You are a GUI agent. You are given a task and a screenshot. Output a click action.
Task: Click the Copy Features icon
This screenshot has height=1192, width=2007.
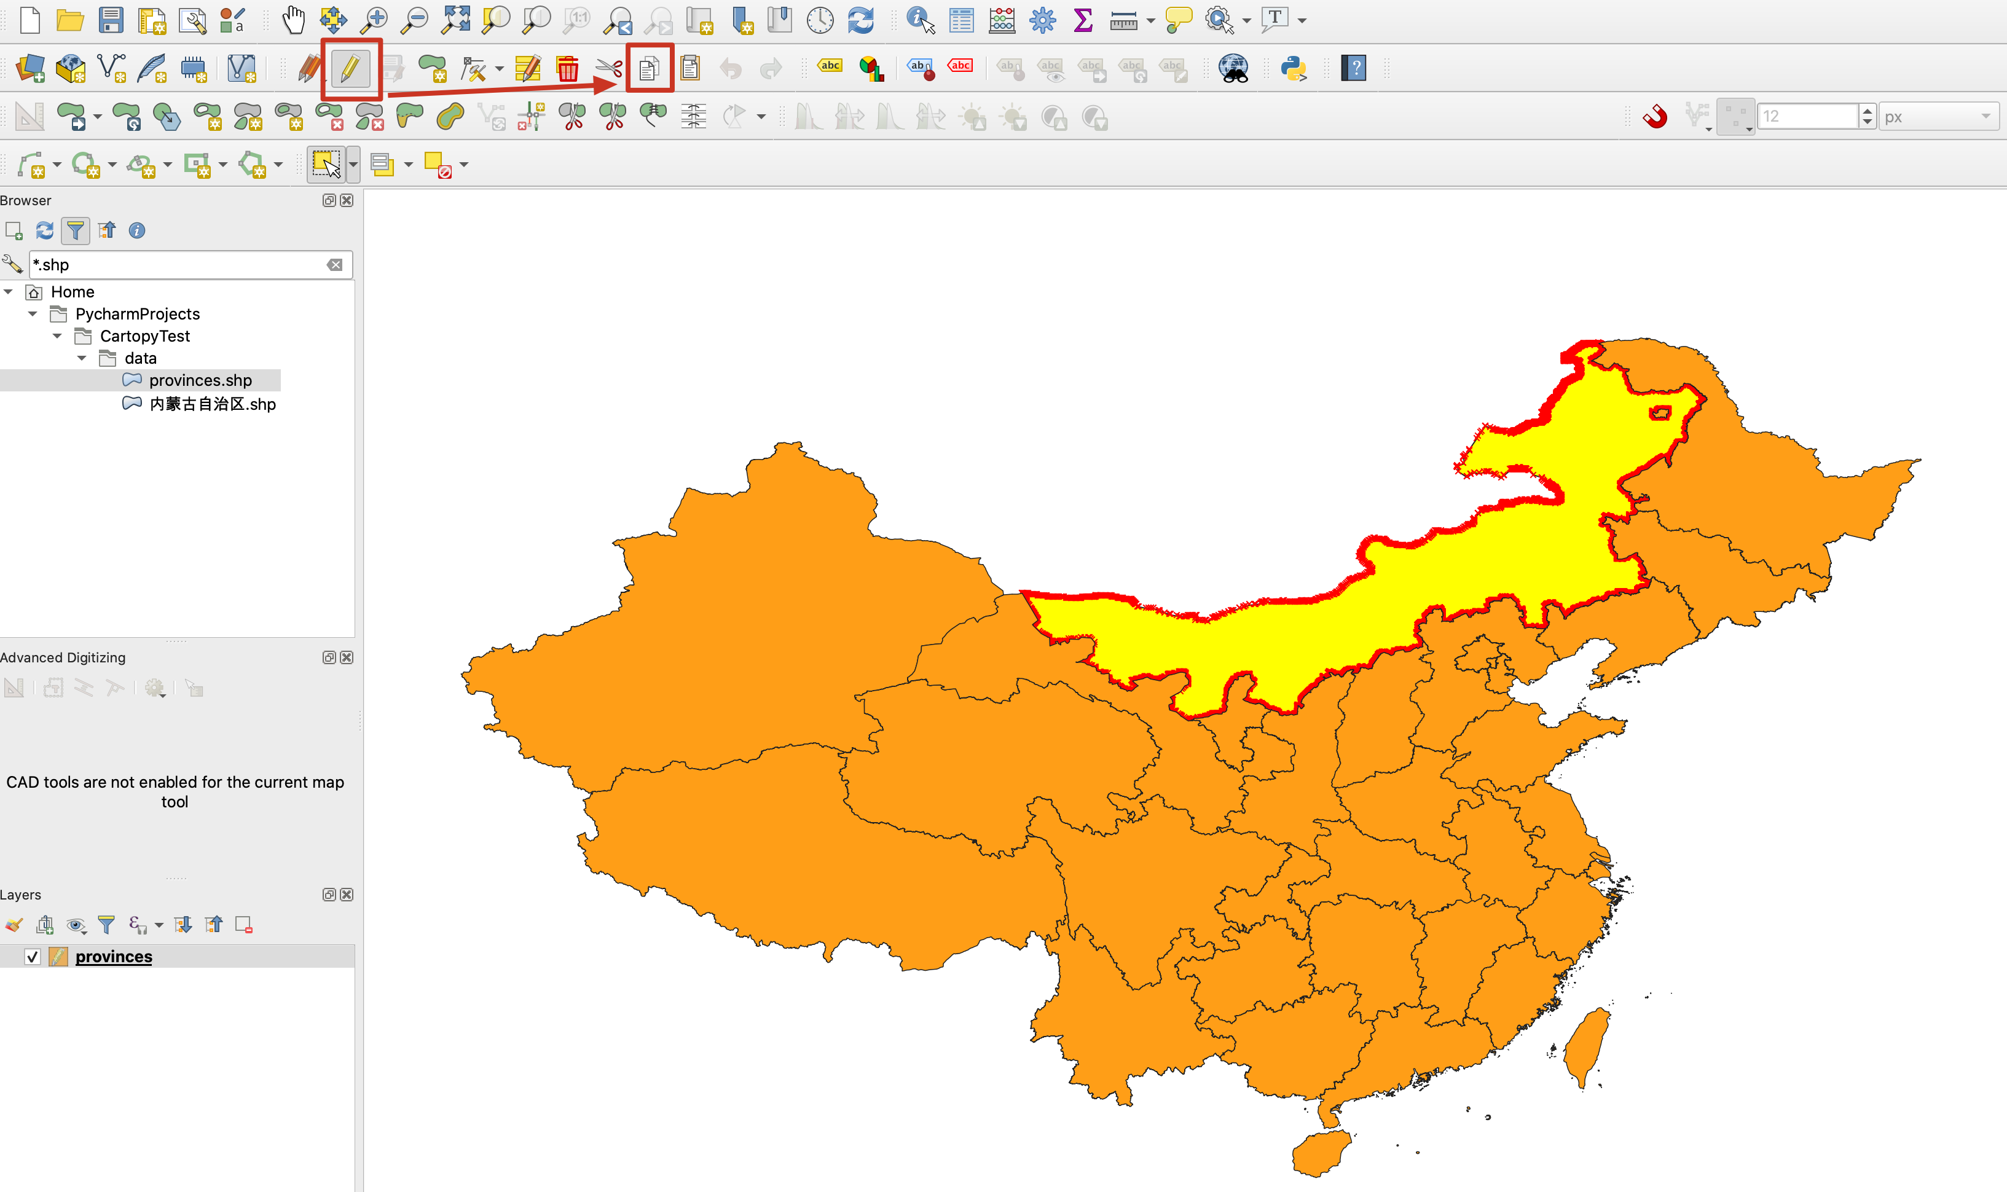pyautogui.click(x=649, y=69)
